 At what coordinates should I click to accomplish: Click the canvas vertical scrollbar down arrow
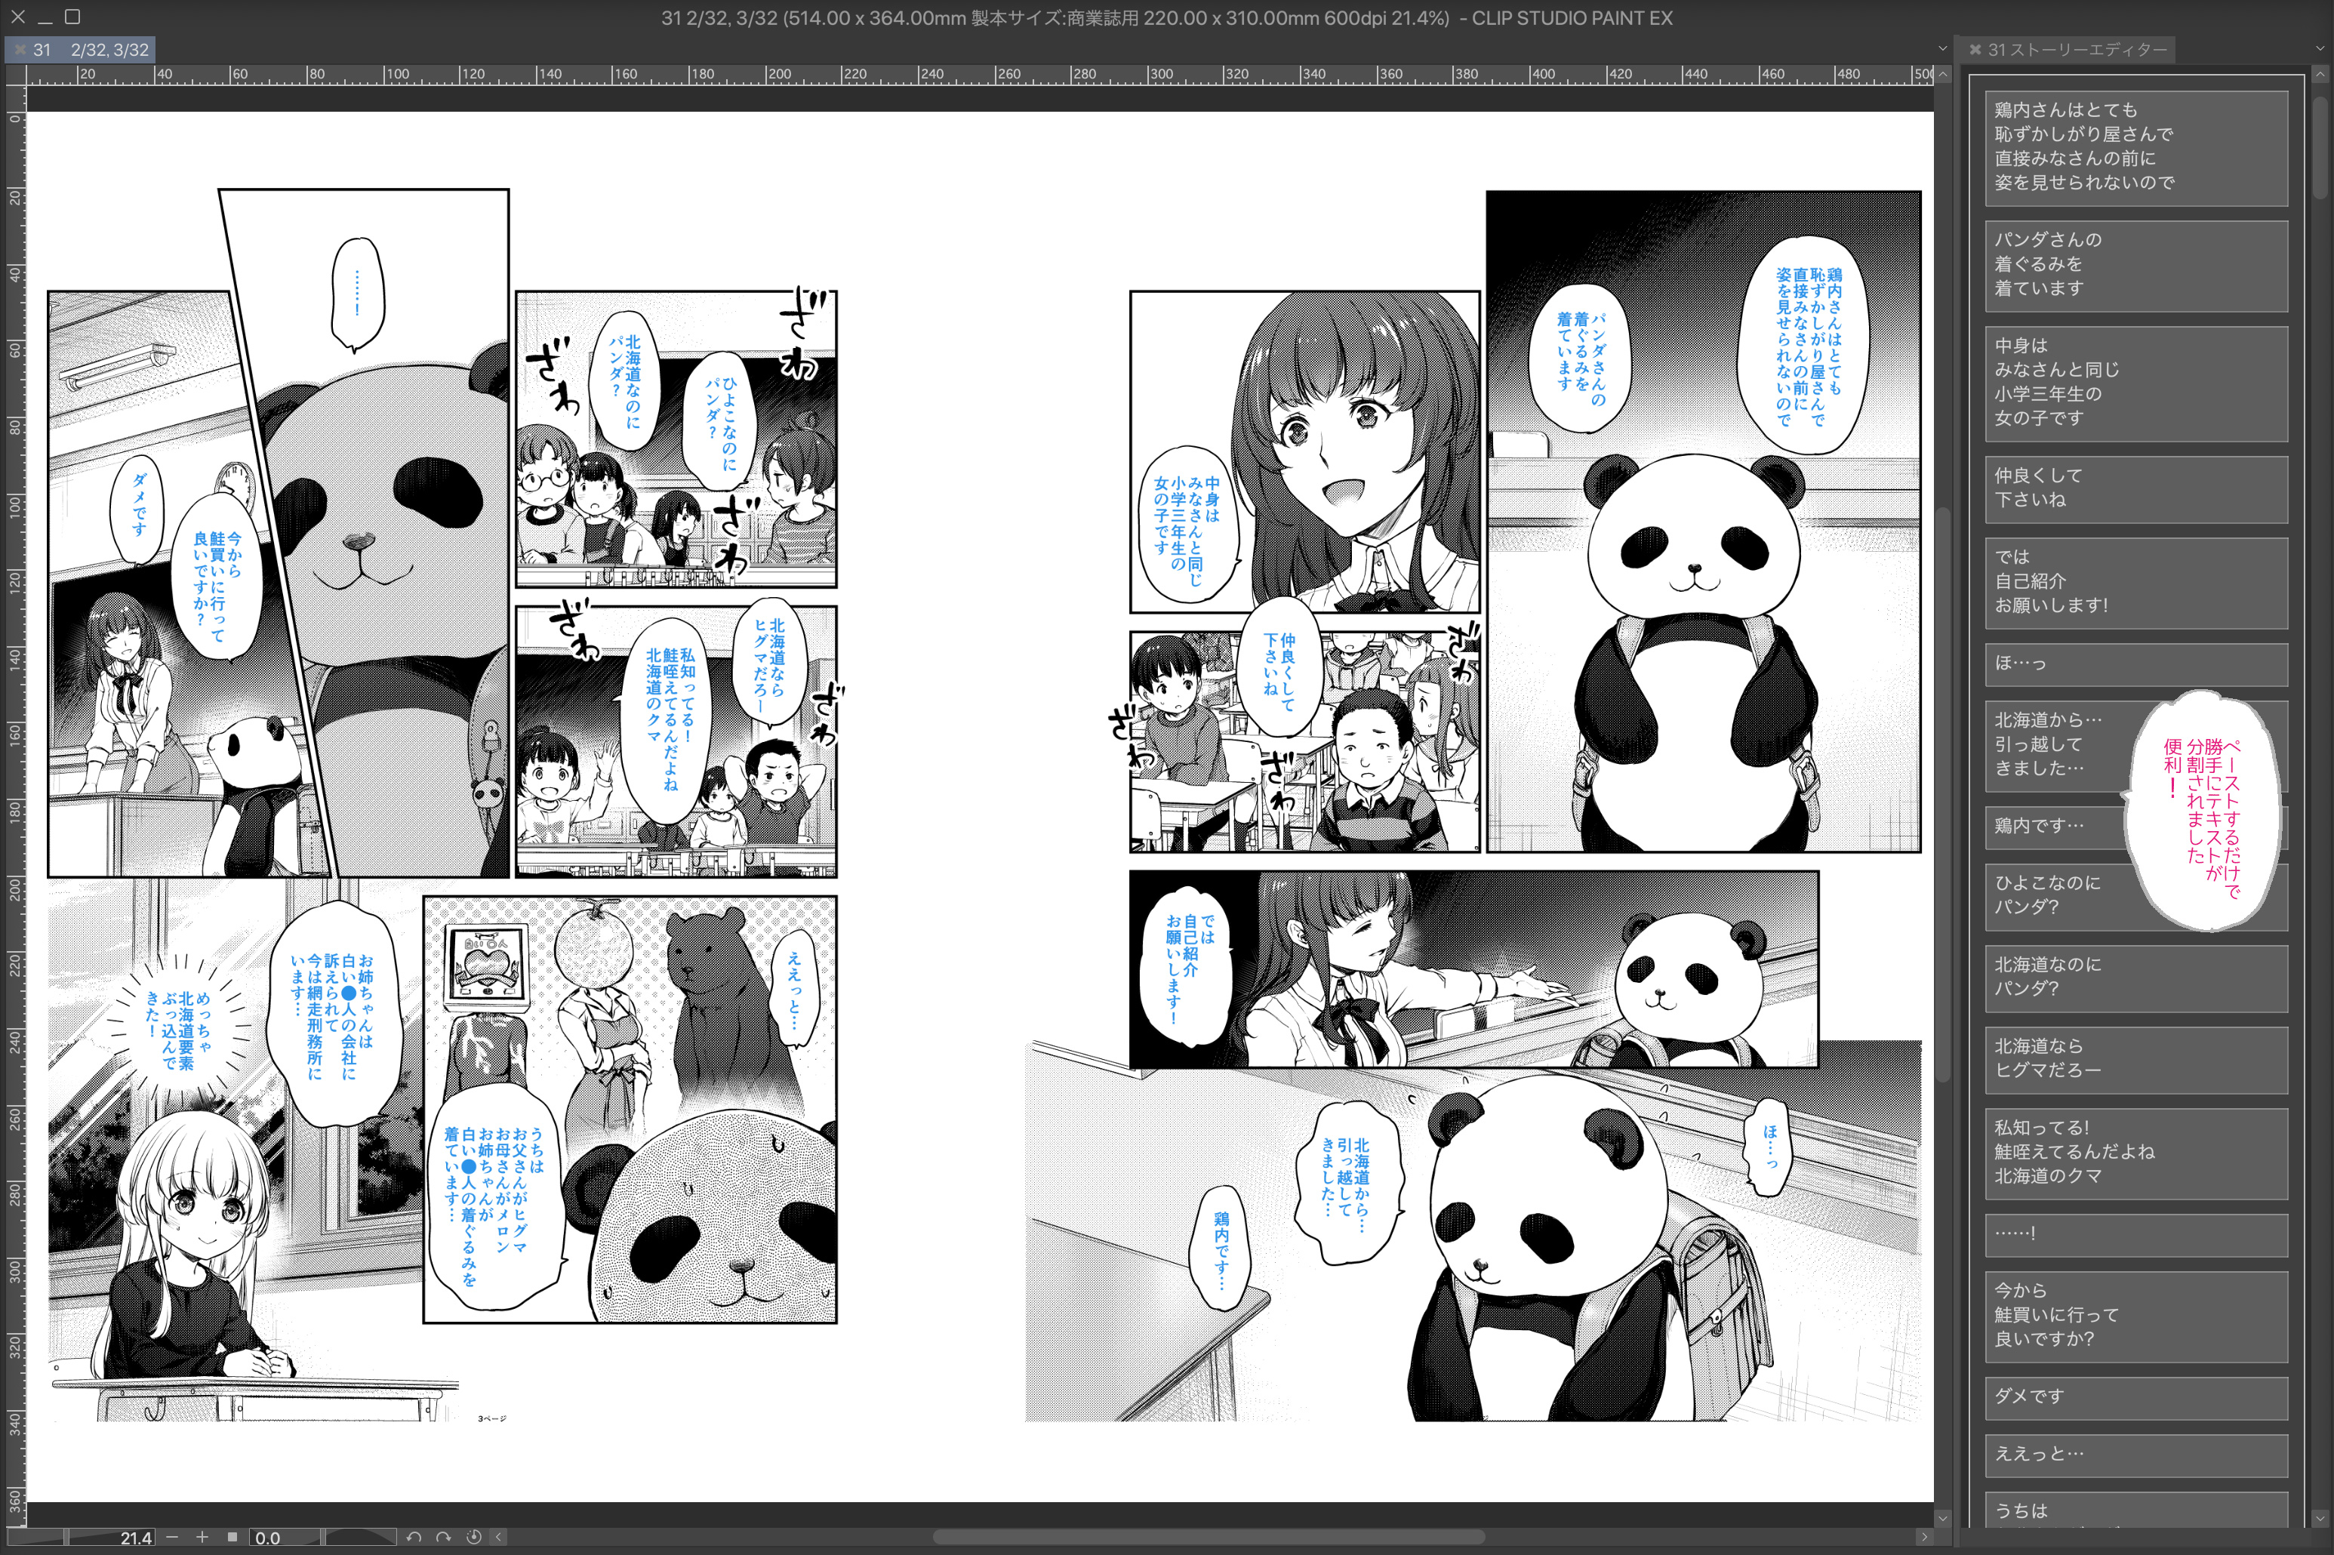tap(1943, 1518)
